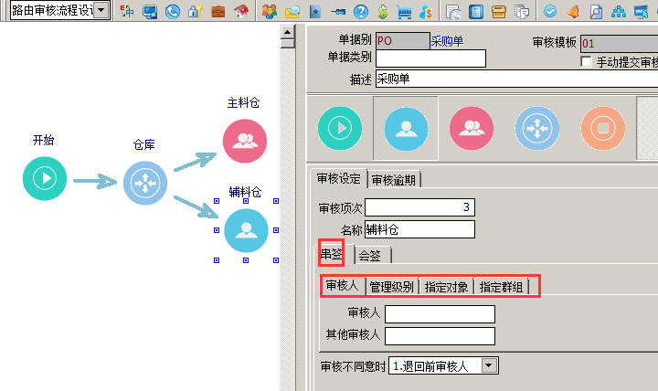Image resolution: width=658 pixels, height=391 pixels.
Task: Pick the orange stop end node in palette
Action: tap(603, 129)
